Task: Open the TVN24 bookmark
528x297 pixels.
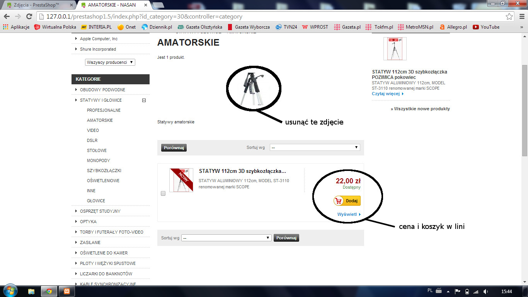Action: click(286, 27)
